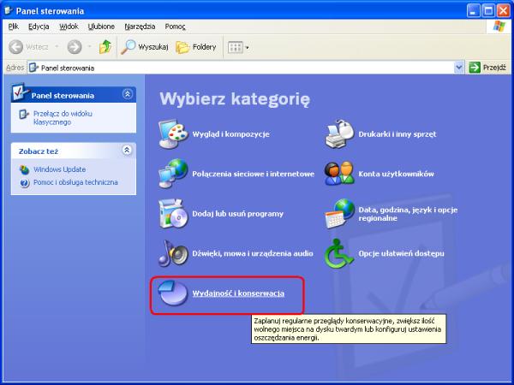
Task: Open the Konta użytkowników people icon
Action: point(339,174)
